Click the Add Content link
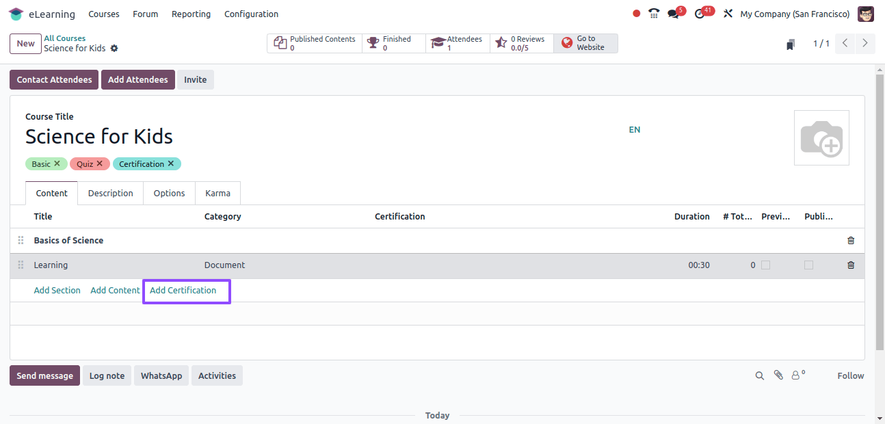This screenshot has height=424, width=885. click(115, 290)
